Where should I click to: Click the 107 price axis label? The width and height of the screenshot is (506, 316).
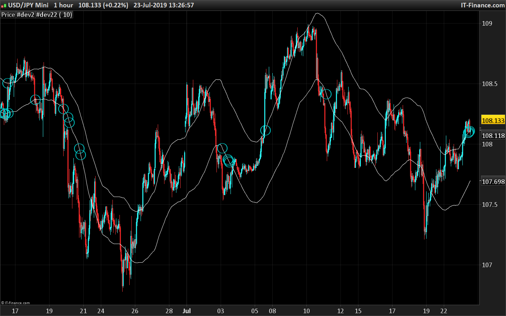point(487,265)
